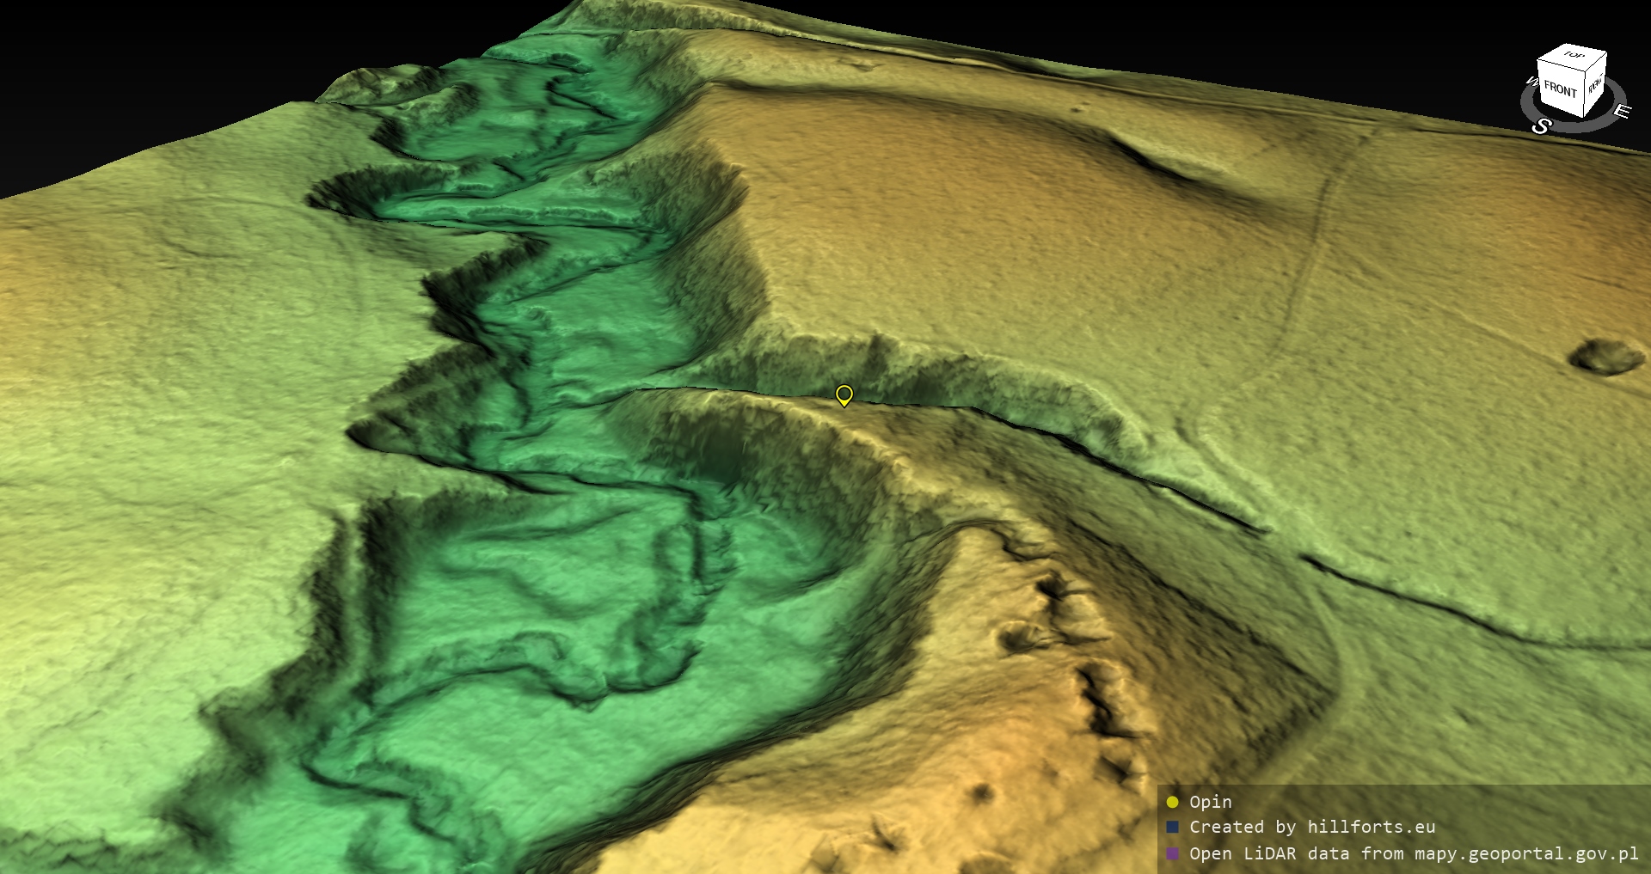Click the yellow circle legend marker for Opin
Viewport: 1651px width, 874px height.
(x=1172, y=802)
